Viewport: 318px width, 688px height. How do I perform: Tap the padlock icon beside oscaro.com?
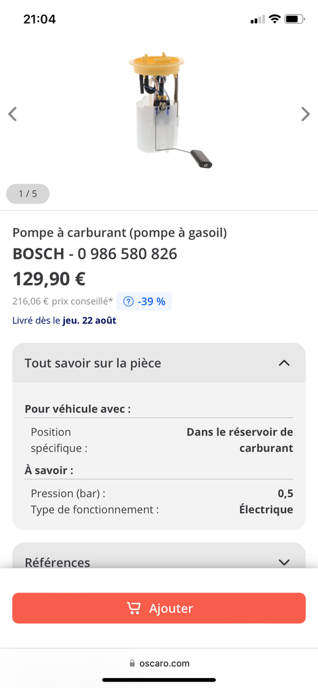pyautogui.click(x=132, y=663)
